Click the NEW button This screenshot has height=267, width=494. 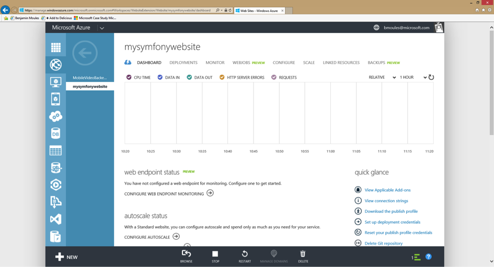[66, 257]
